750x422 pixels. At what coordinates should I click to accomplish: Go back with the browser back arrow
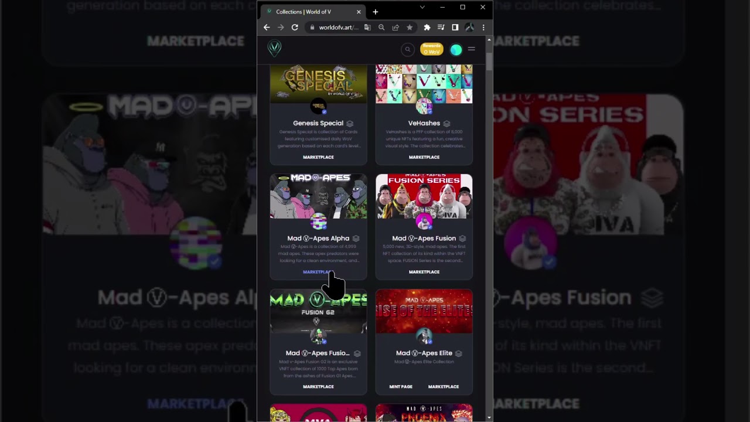(267, 28)
